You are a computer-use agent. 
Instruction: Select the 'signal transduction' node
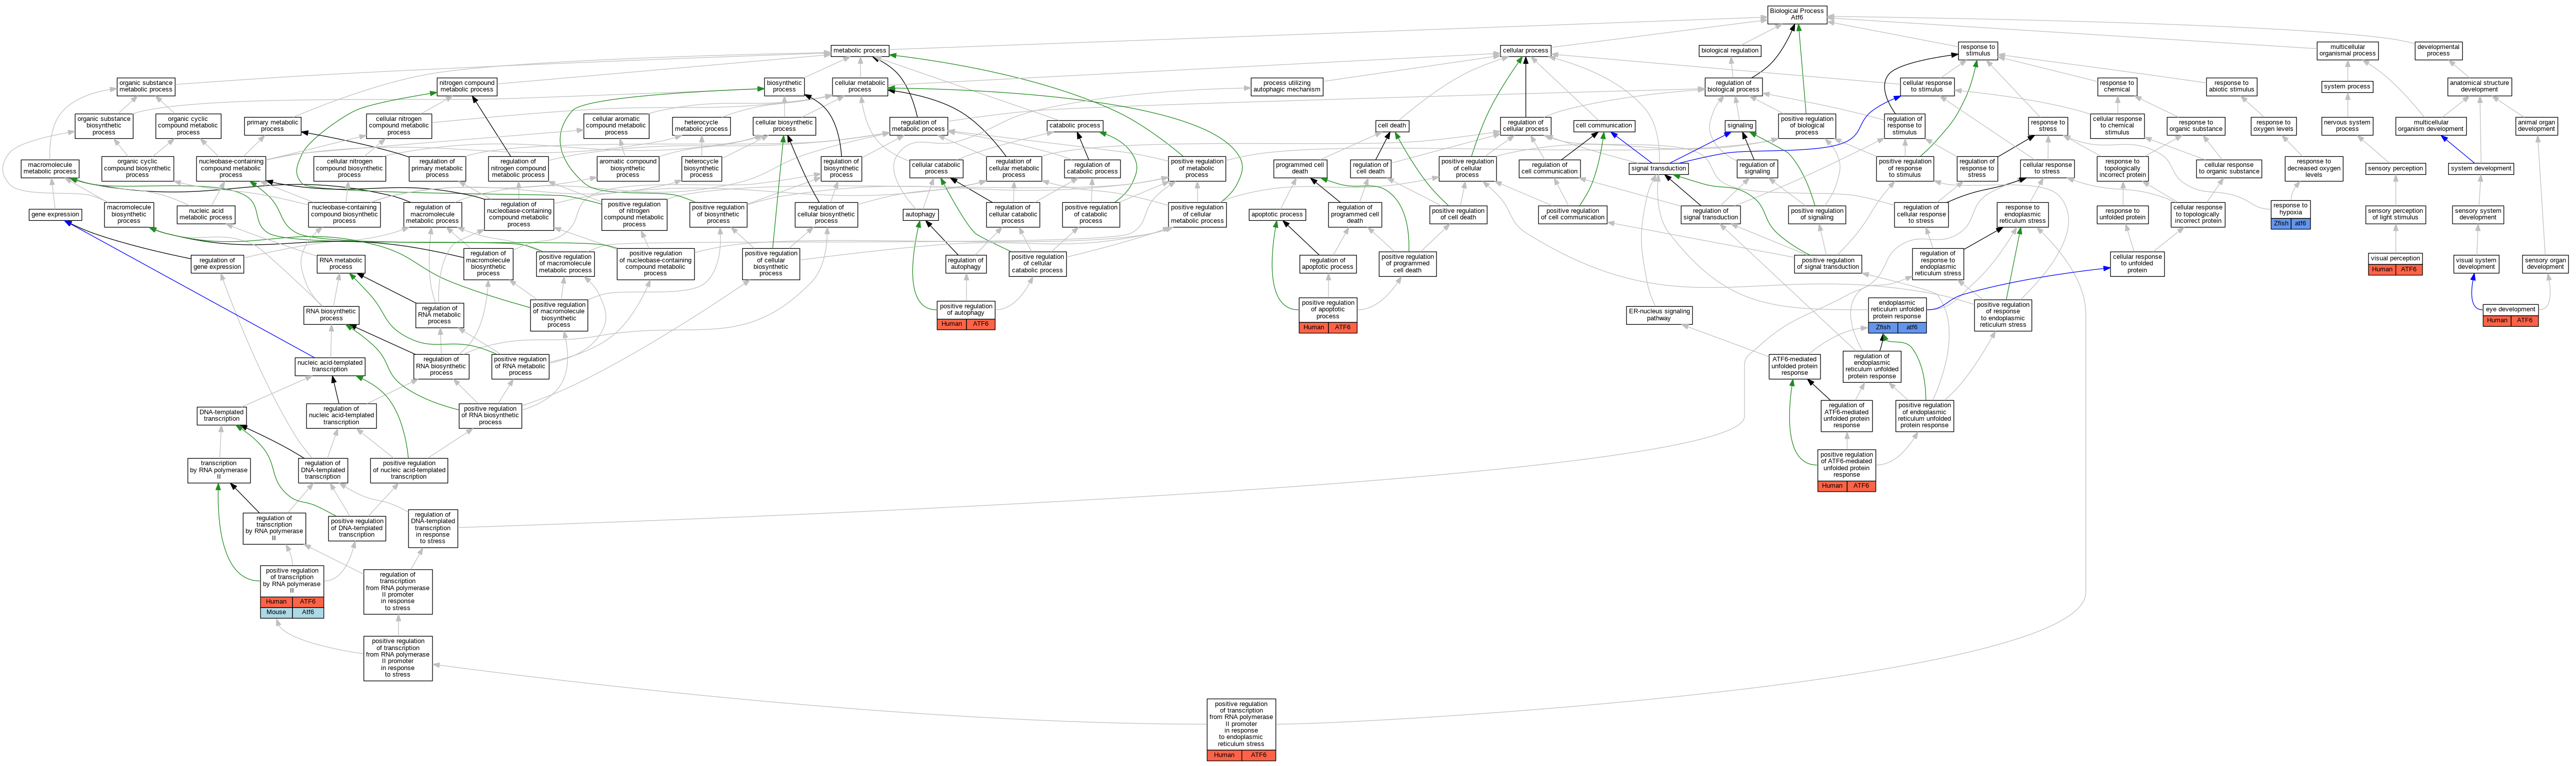pyautogui.click(x=1658, y=168)
